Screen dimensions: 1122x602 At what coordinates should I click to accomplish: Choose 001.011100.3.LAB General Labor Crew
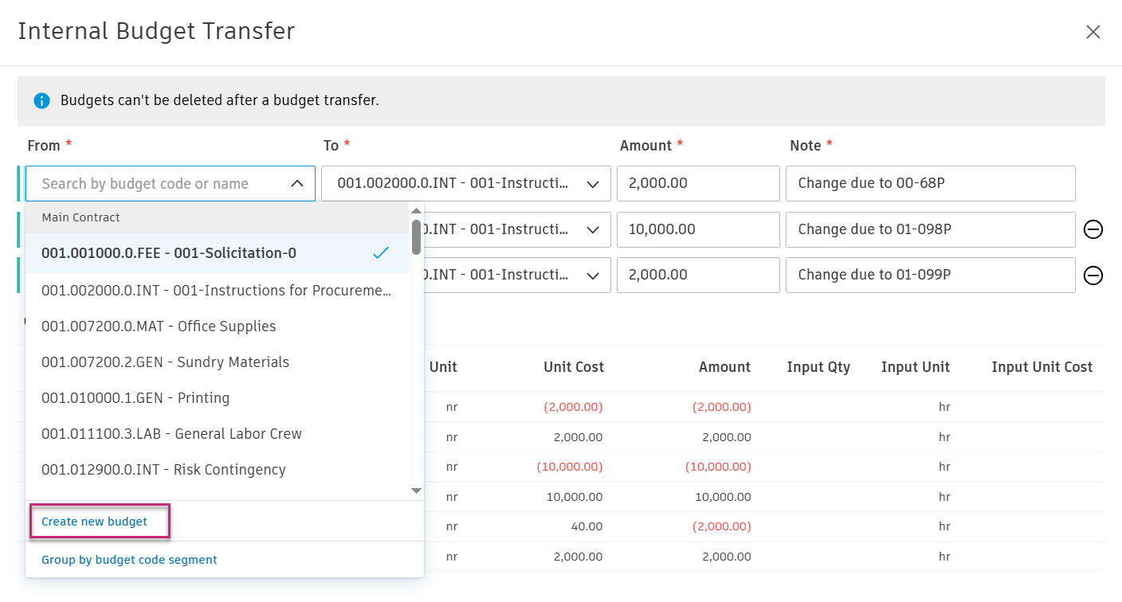point(171,434)
